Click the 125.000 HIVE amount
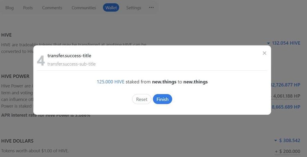Screen dimensions: 307x157 click(x=111, y=82)
